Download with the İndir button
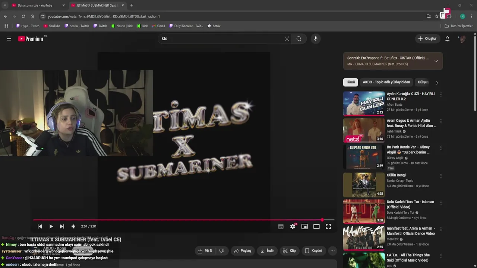Screen dimensions: 477x268 [267, 251]
